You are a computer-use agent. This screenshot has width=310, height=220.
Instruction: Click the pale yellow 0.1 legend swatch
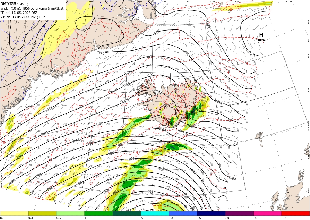[14, 213]
